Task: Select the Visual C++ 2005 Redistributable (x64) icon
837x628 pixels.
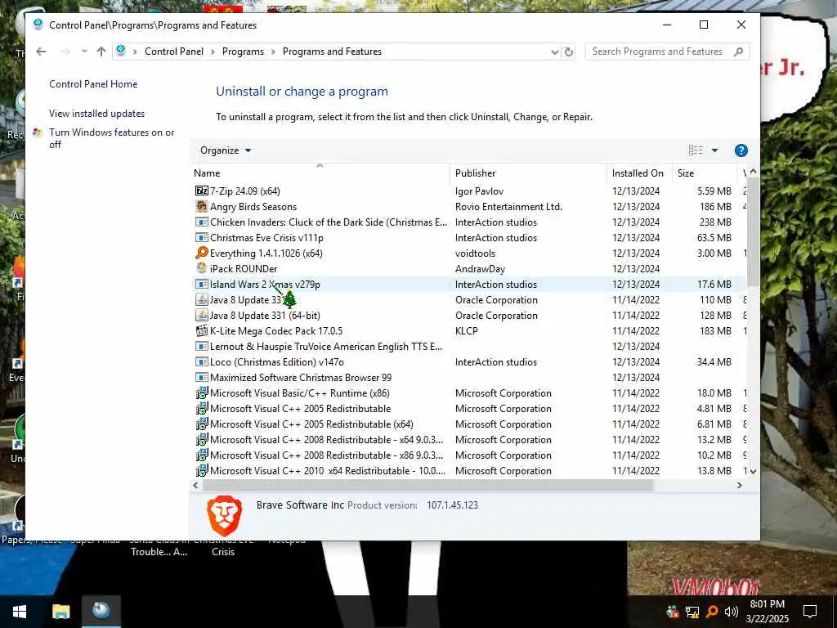Action: tap(201, 424)
